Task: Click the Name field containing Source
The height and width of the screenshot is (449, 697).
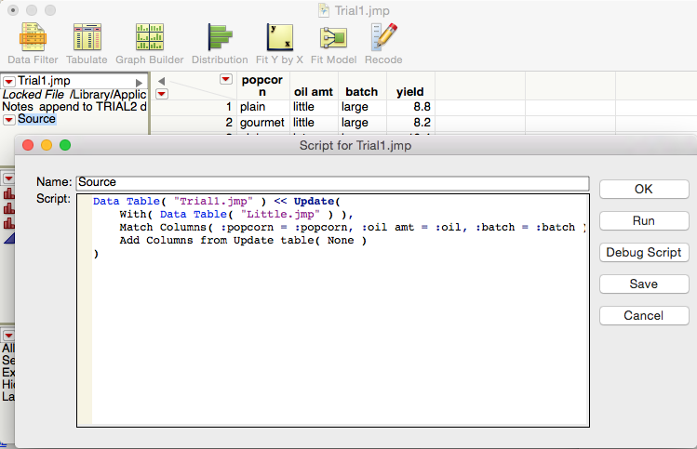Action: pos(332,182)
